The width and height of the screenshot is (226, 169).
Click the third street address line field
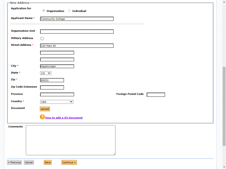(x=57, y=60)
